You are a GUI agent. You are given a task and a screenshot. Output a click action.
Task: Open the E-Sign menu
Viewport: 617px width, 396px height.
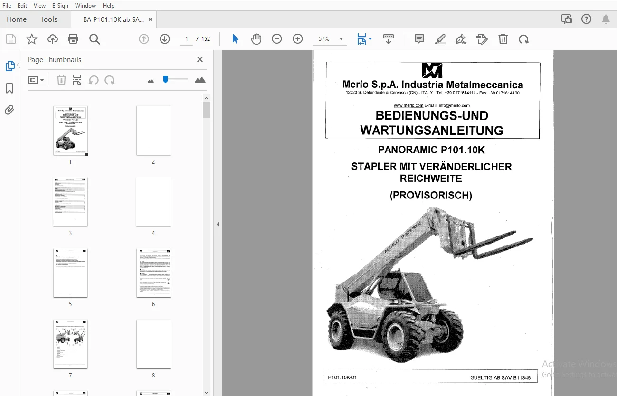(60, 6)
